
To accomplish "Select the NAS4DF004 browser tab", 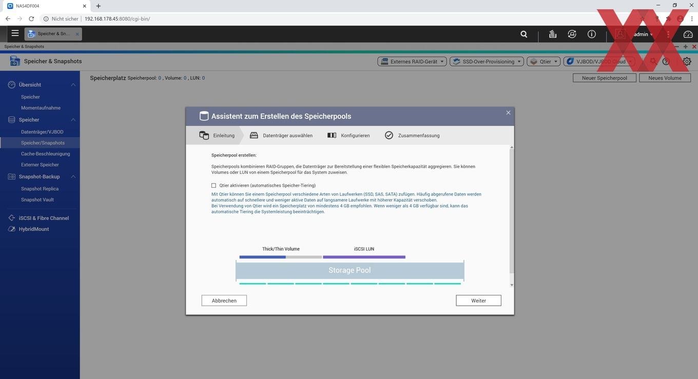I will click(46, 6).
